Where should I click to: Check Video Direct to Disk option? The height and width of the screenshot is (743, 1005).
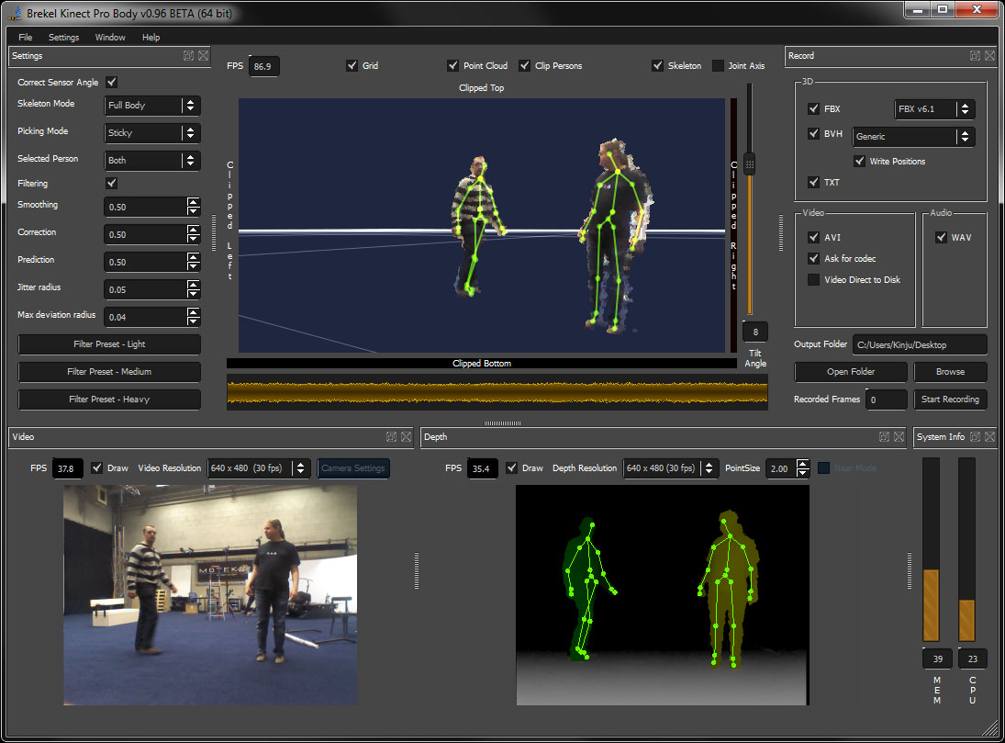[813, 280]
